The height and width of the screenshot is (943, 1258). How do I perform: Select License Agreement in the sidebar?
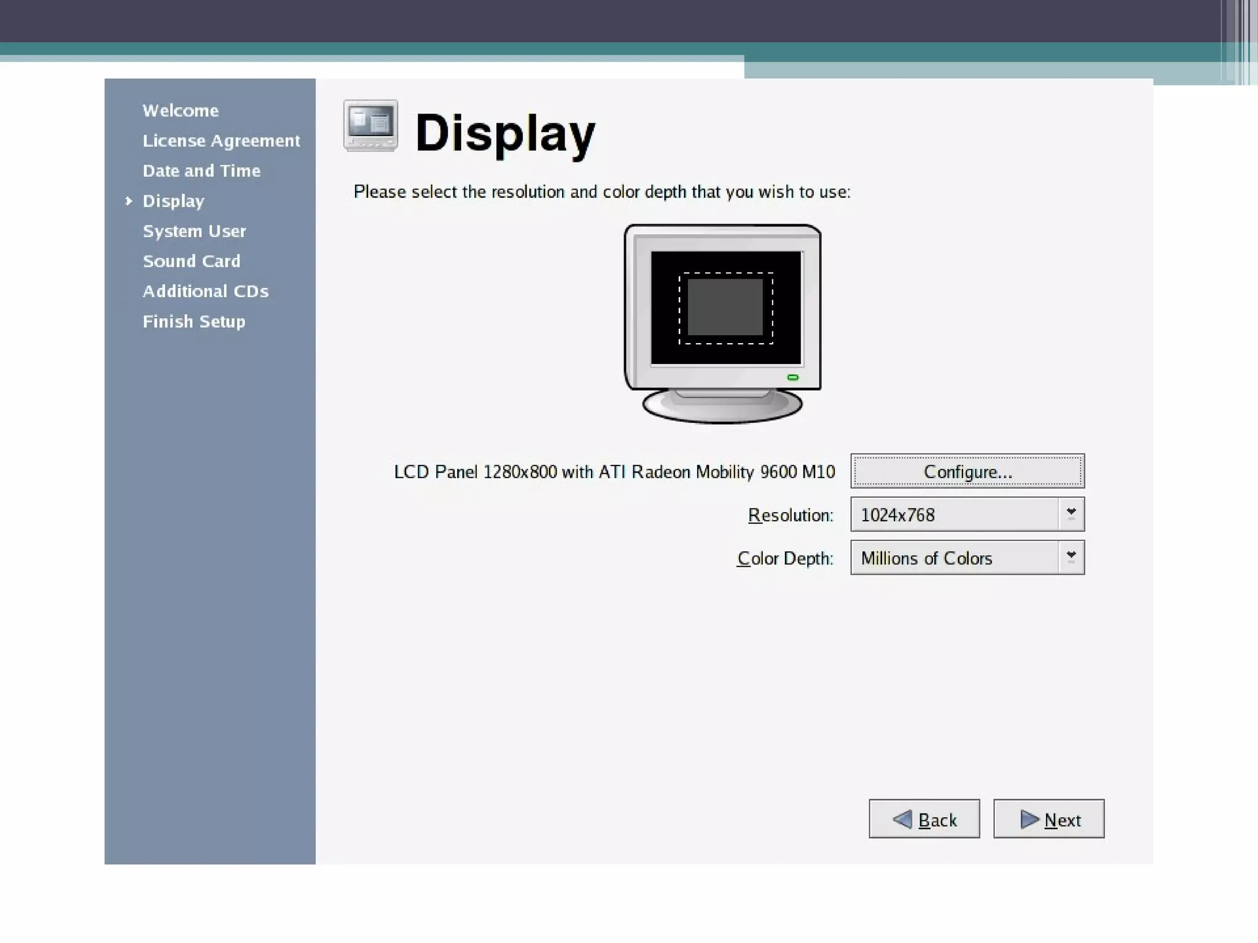click(221, 141)
